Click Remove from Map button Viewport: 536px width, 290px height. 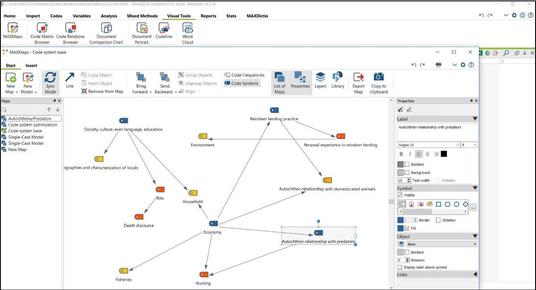(102, 92)
